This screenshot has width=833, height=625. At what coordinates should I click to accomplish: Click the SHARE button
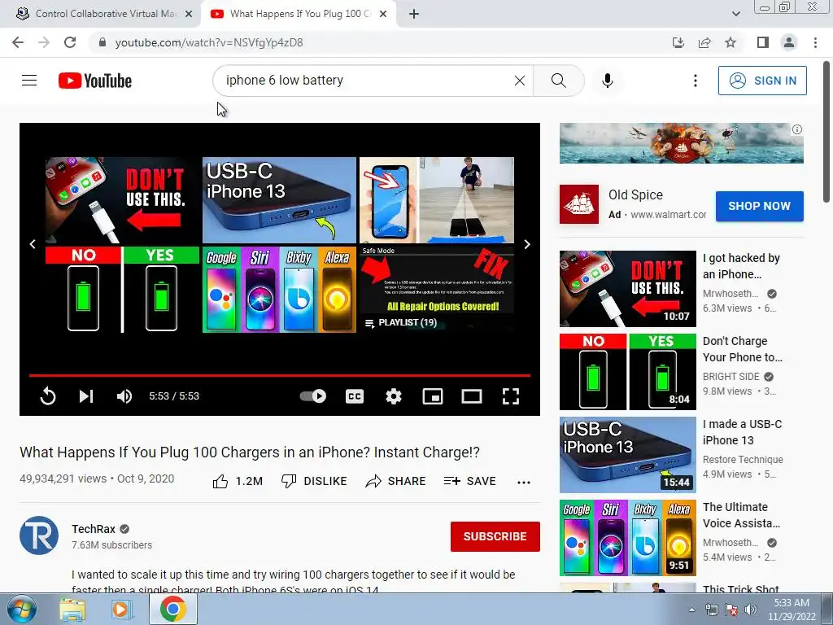click(x=396, y=482)
